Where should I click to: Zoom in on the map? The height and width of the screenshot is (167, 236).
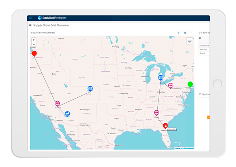coord(34,40)
